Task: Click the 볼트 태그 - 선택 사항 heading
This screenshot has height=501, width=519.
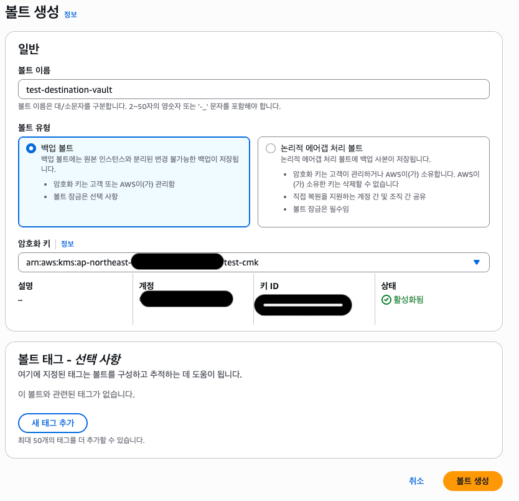Action: 69,359
